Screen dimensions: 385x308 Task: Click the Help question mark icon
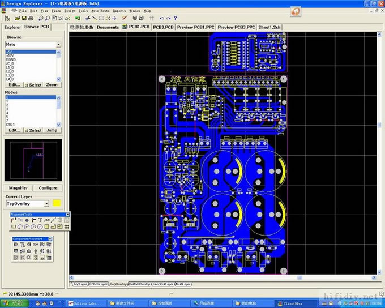click(176, 18)
